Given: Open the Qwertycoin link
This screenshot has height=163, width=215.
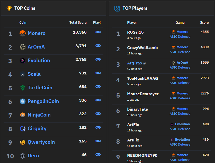Looking at the screenshot, I should (x=41, y=142).
